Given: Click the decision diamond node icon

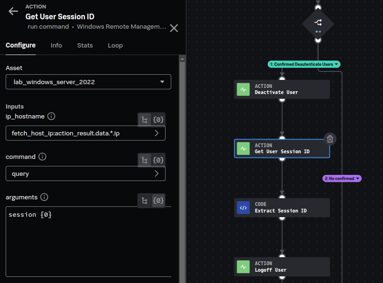Looking at the screenshot, I should click(x=318, y=22).
